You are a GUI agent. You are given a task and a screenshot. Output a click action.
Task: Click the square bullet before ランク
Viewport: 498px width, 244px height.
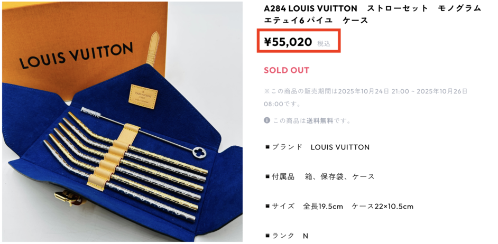(268, 236)
